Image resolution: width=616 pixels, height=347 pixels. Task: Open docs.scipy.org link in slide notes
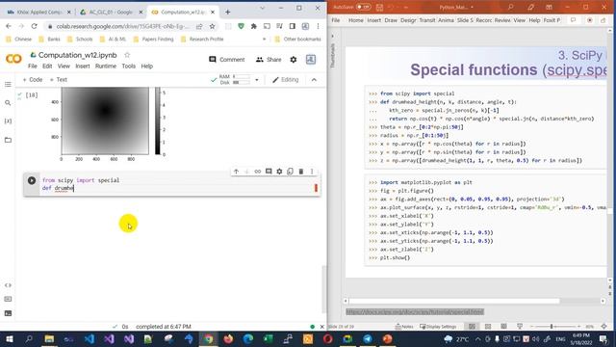[415, 312]
